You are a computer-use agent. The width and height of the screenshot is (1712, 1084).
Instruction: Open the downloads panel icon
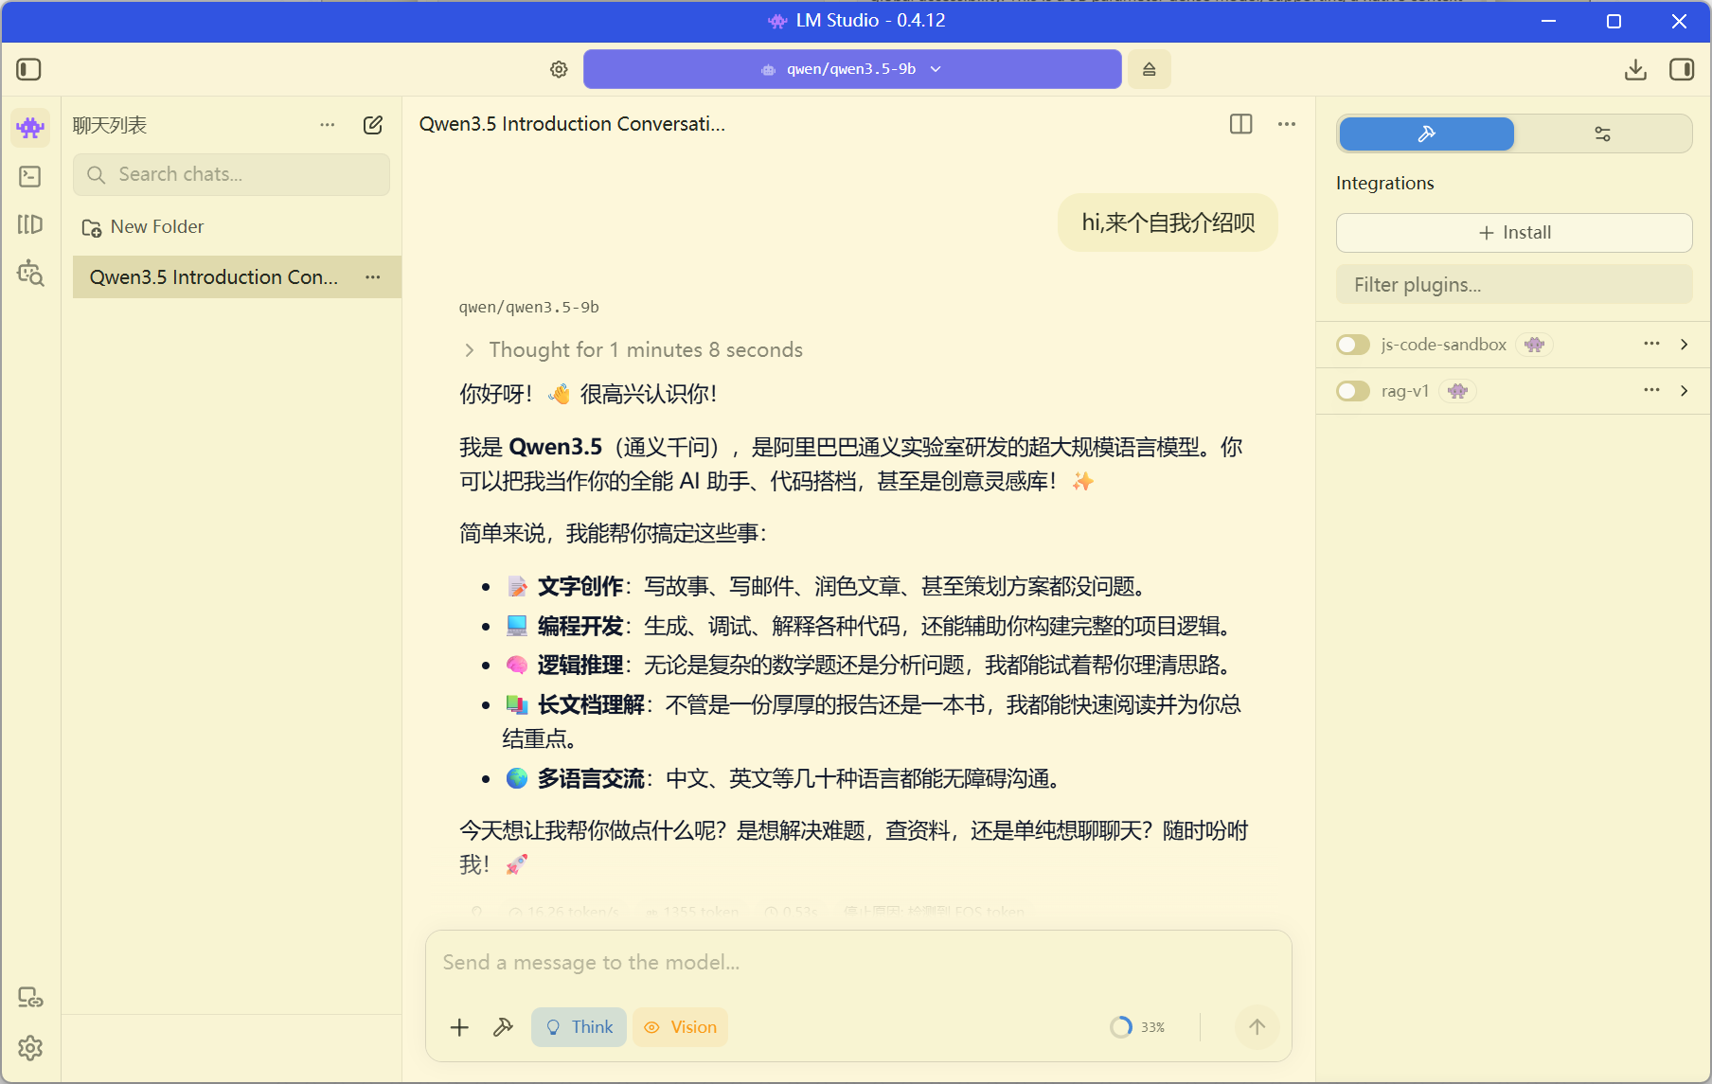coord(1635,69)
